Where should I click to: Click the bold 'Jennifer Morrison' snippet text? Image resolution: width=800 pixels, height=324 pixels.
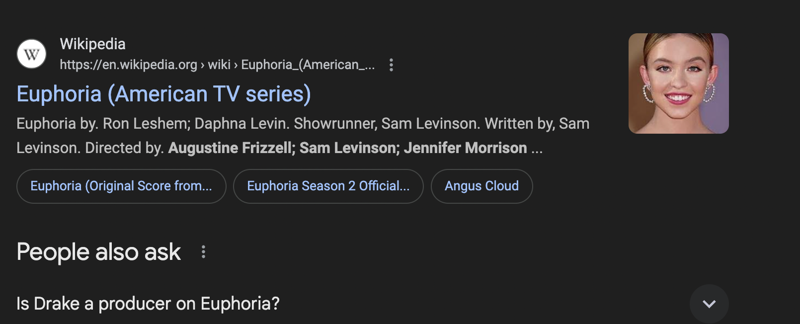[466, 148]
